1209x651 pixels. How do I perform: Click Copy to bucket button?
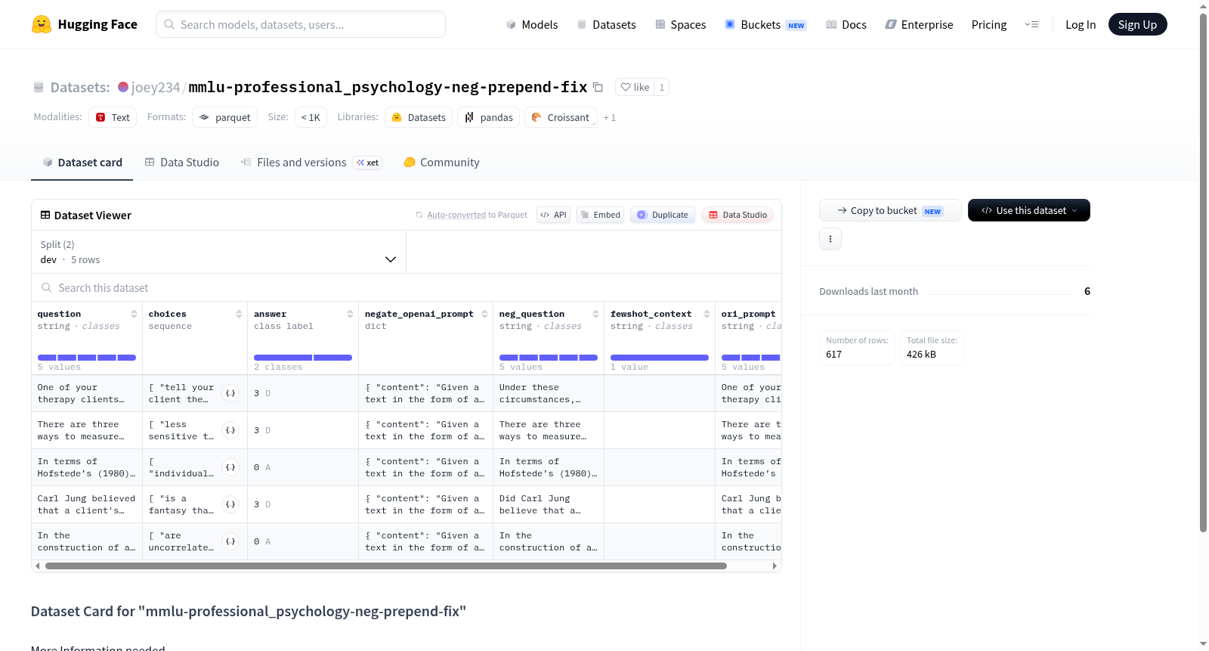(890, 210)
